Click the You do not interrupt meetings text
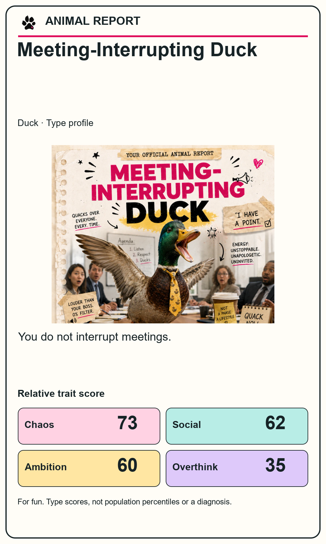326x544 pixels. [94, 337]
